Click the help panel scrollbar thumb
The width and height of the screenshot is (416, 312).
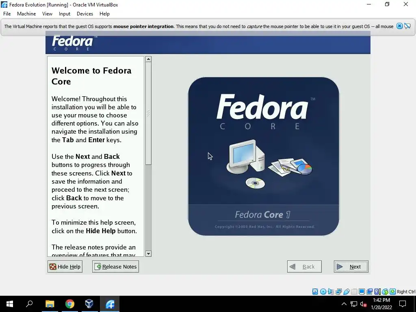[149, 114]
